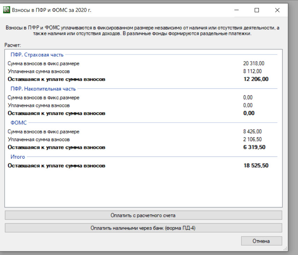
Task: Click the 20 318,00 fixed contribution amount
Action: pos(254,63)
